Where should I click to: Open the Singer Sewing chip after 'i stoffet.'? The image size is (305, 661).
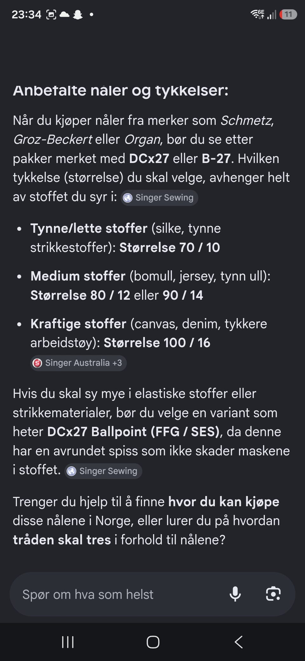[x=103, y=471]
